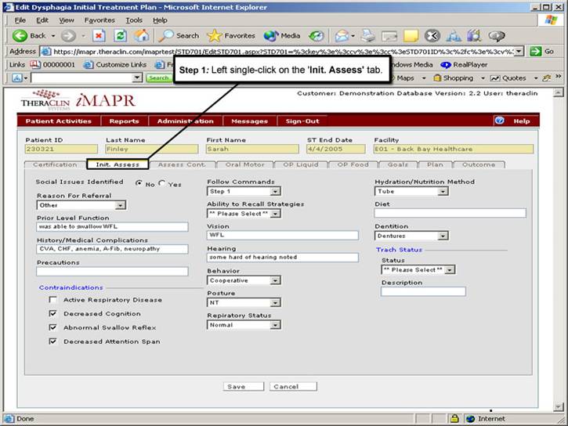Image resolution: width=568 pixels, height=426 pixels.
Task: Switch to the Init. Assess tab
Action: click(118, 164)
